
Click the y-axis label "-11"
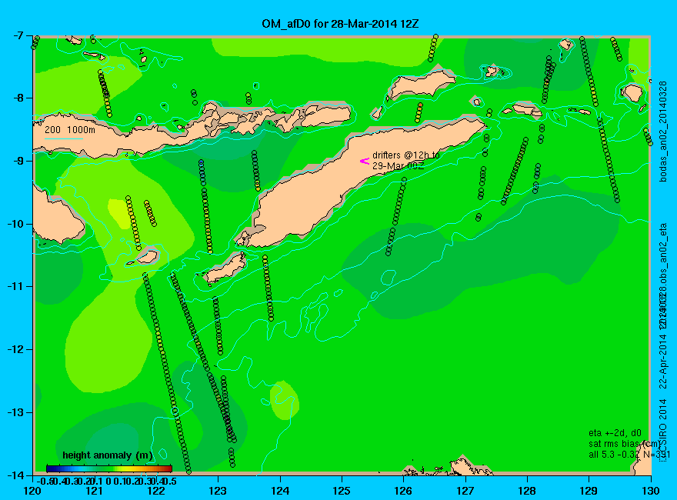tap(16, 287)
